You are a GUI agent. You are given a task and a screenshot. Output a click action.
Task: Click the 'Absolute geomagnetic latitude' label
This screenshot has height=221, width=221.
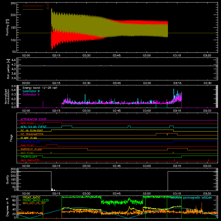(x=191, y=198)
